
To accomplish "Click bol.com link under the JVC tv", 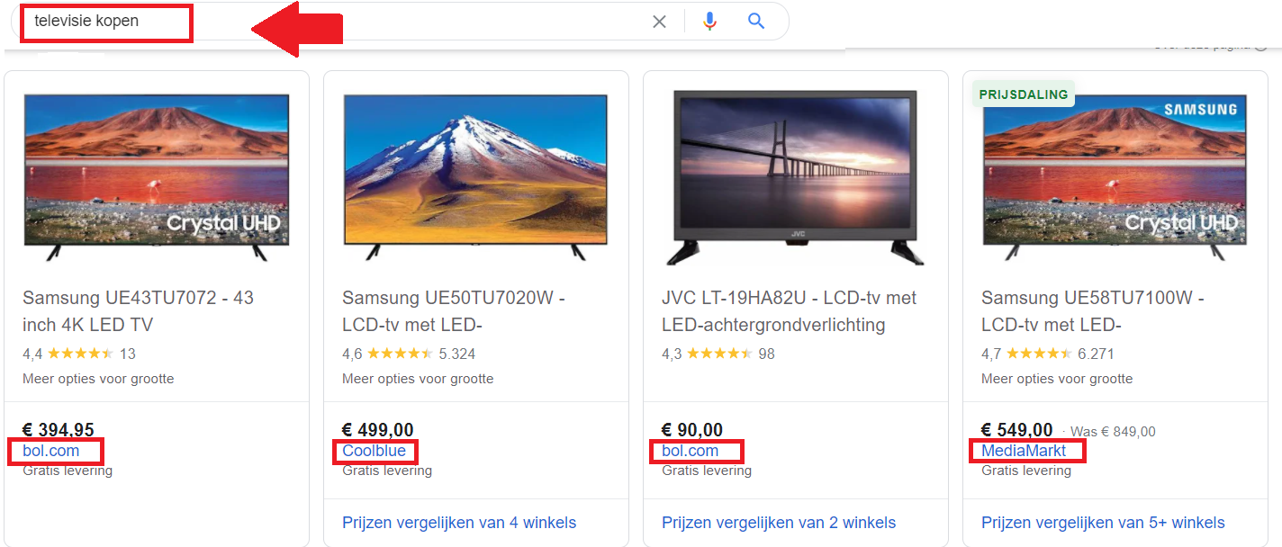I will (688, 451).
